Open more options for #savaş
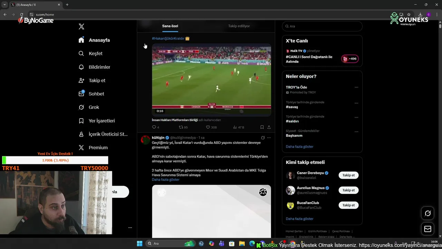This screenshot has width=442, height=249. coord(356,103)
